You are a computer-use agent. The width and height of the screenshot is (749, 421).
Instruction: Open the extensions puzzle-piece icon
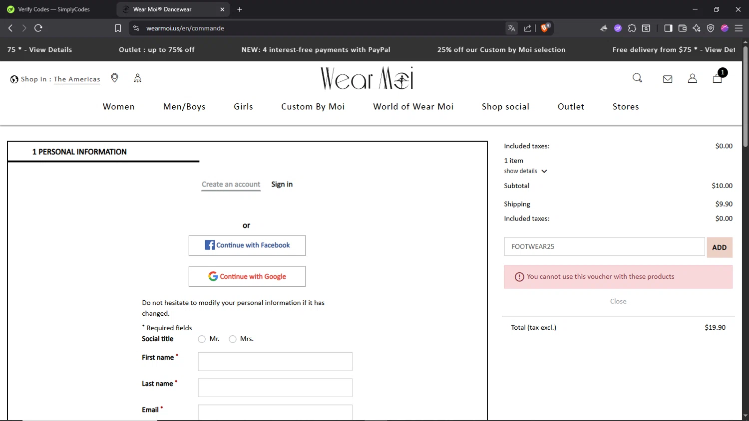[x=632, y=28]
